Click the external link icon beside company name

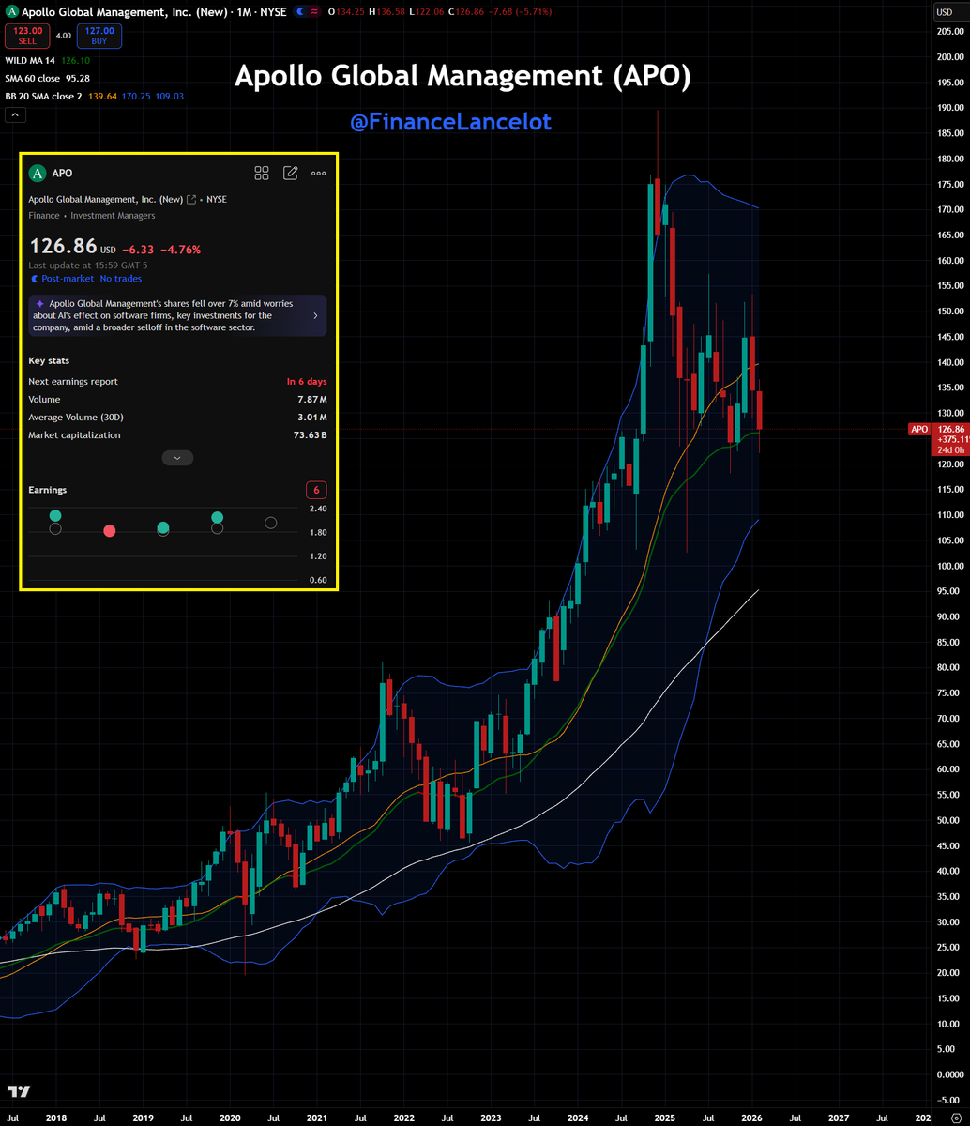[191, 199]
